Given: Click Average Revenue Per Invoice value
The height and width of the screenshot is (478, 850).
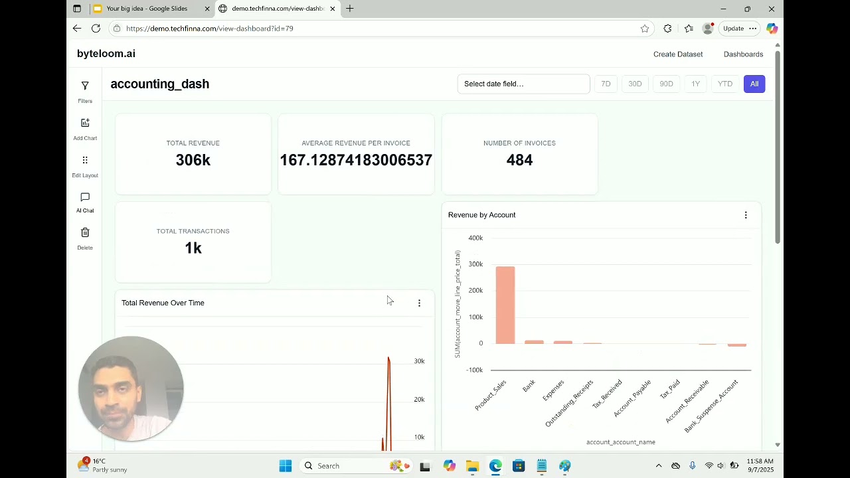Looking at the screenshot, I should coord(356,160).
